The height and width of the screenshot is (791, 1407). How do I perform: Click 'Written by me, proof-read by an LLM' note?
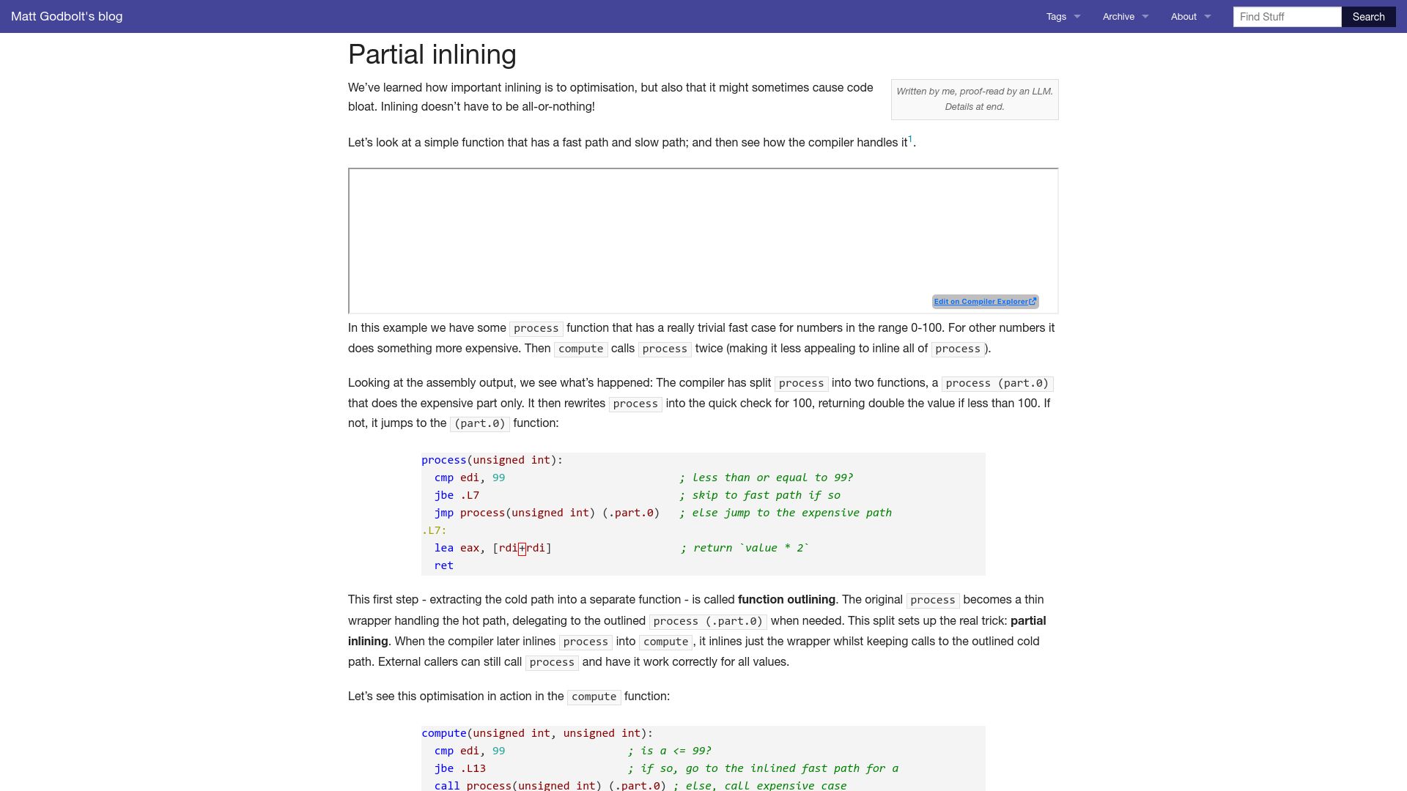click(975, 99)
